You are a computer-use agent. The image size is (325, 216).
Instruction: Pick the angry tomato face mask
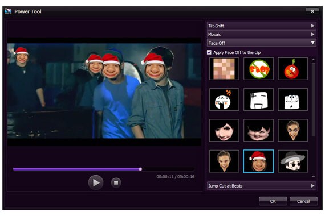(293, 69)
